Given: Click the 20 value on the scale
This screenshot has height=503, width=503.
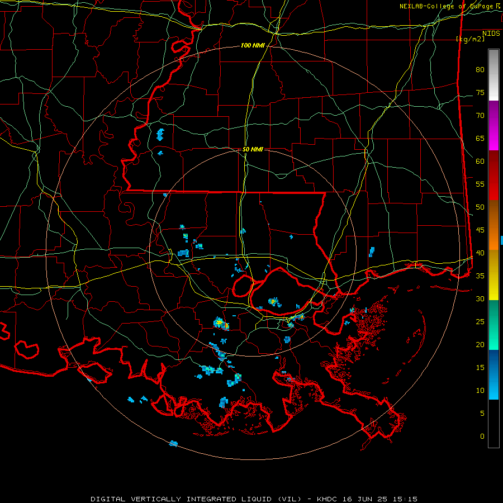Looking at the screenshot, I should [480, 344].
